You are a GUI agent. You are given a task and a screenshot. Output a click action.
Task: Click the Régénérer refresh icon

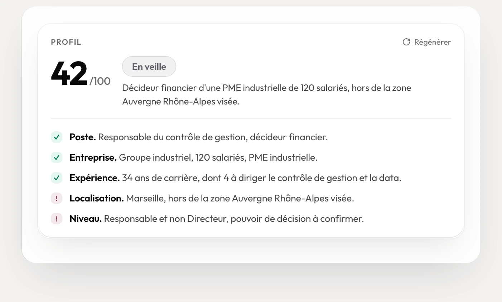pos(406,42)
